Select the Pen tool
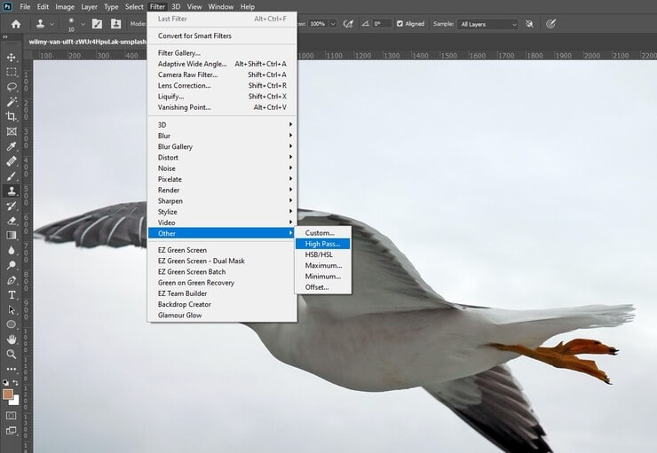Viewport: 657px width, 453px height. point(12,280)
